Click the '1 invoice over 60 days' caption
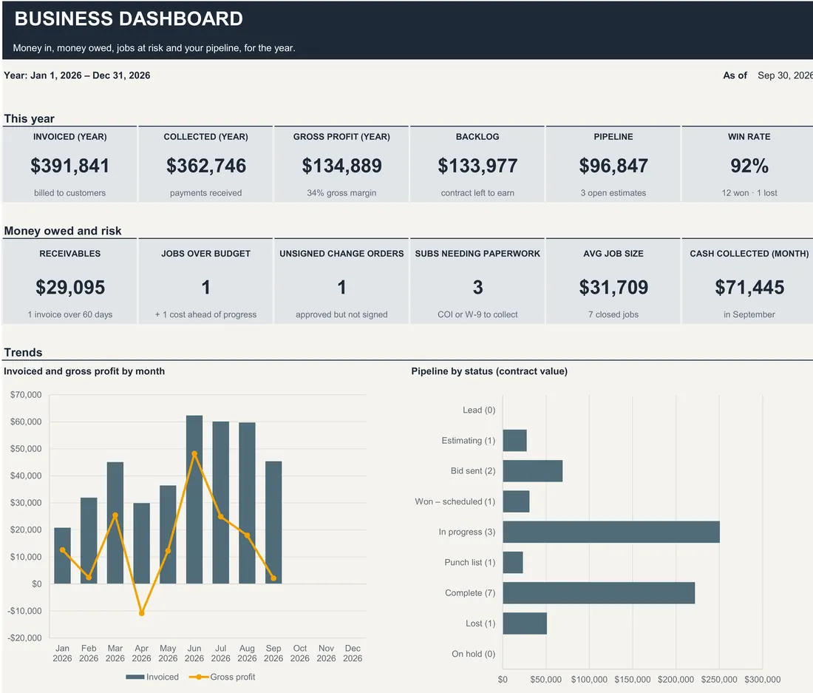Screen dimensions: 813x693 point(70,314)
